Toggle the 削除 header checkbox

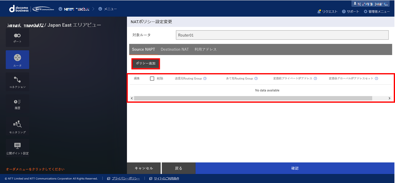click(152, 78)
